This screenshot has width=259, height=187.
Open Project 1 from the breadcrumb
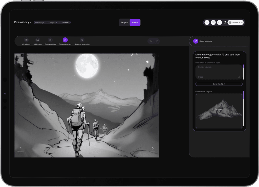point(53,22)
